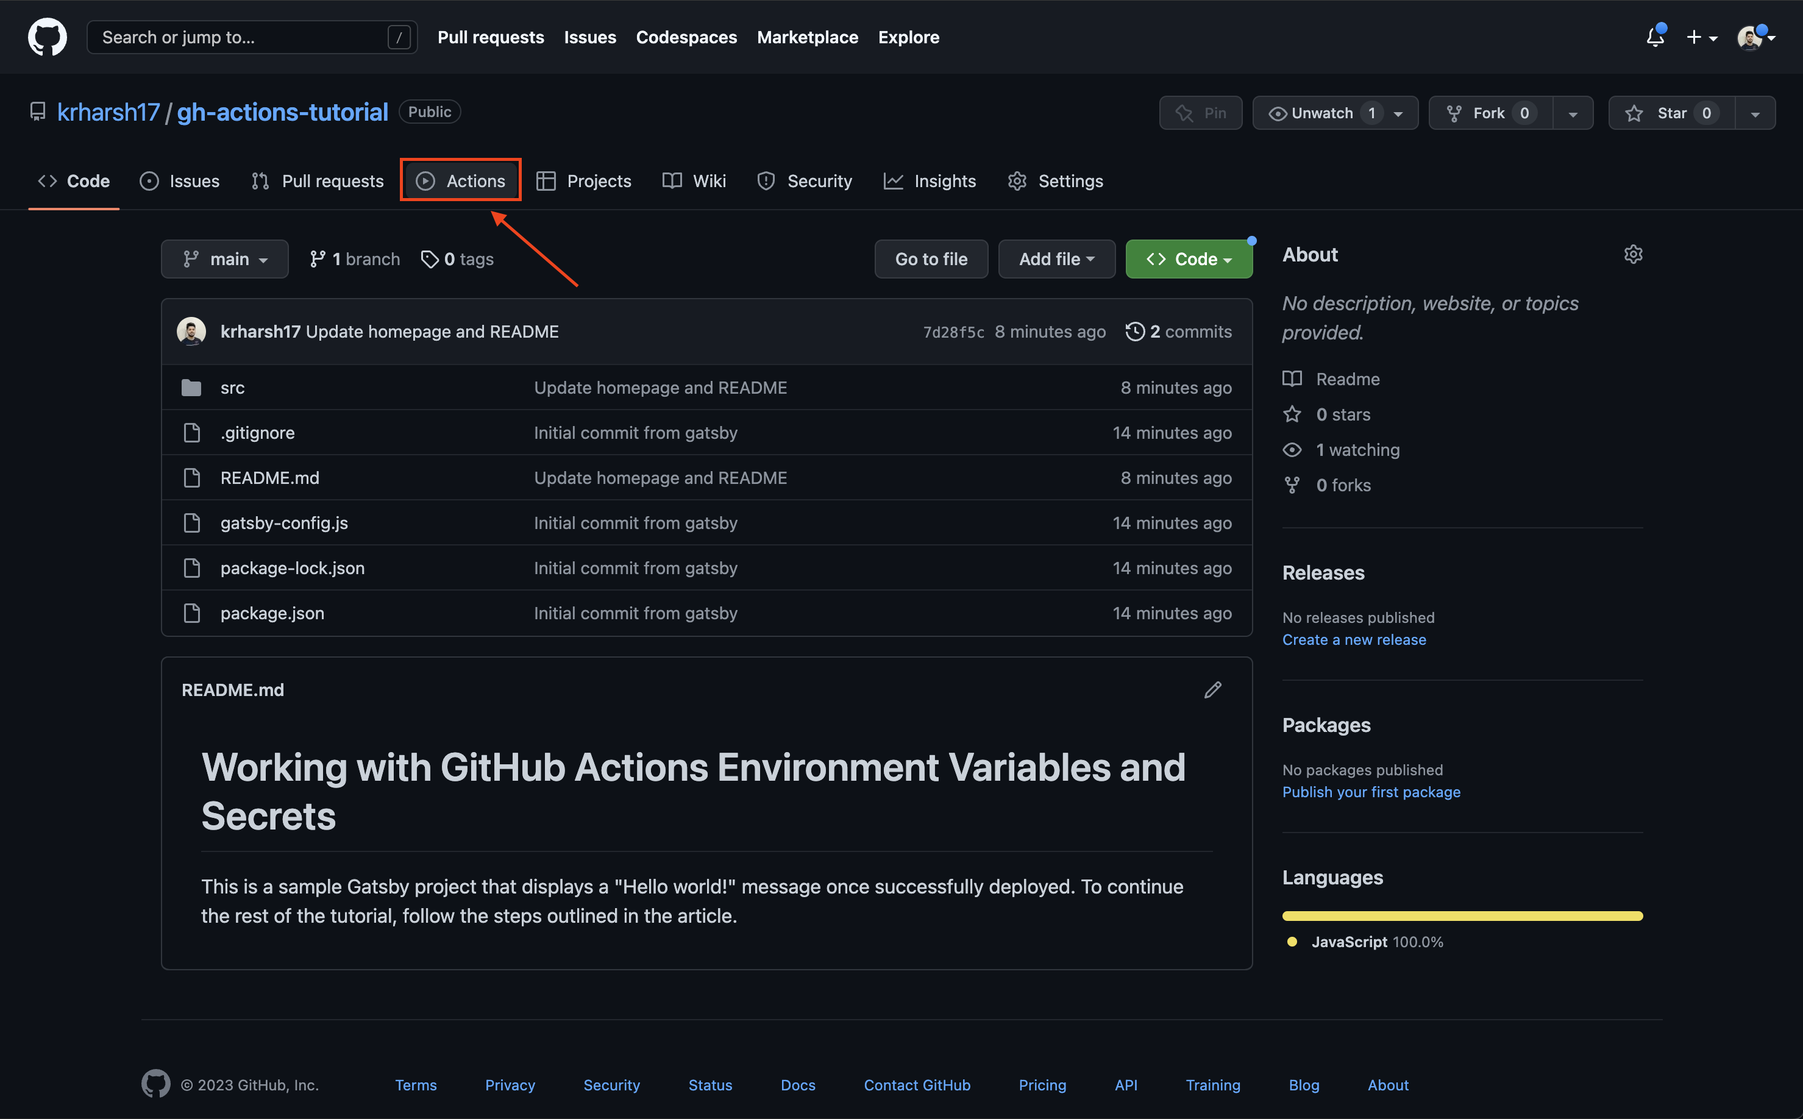This screenshot has width=1803, height=1119.
Task: Open the main branch selector
Action: coord(224,258)
